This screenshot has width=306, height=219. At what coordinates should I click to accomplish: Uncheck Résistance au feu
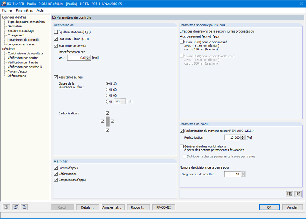click(56, 77)
